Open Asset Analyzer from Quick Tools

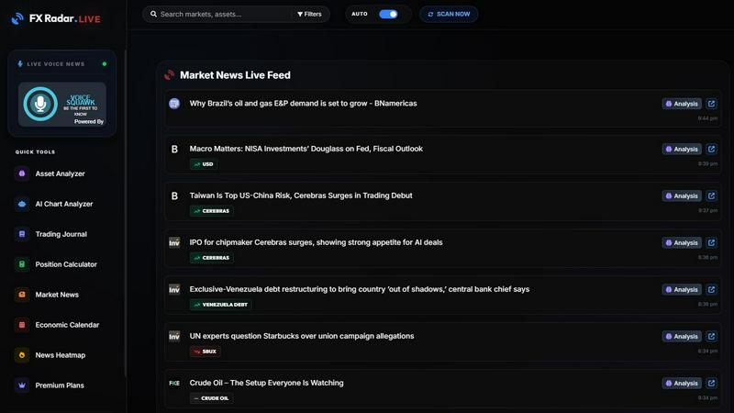[60, 173]
